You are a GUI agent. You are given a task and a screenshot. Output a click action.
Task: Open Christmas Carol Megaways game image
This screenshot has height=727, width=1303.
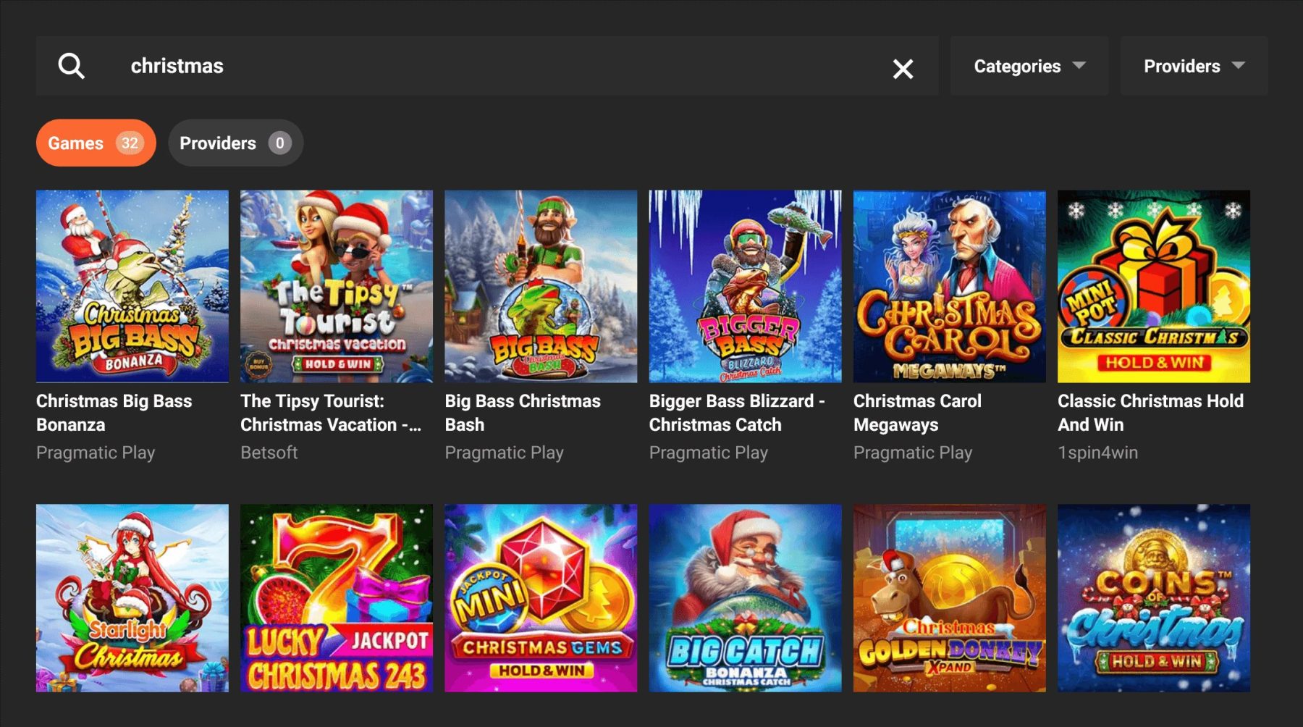point(949,286)
